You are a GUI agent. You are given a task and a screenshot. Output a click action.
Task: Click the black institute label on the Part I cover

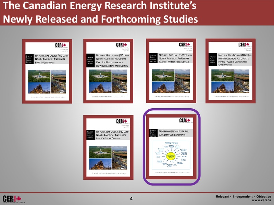click(x=29, y=59)
